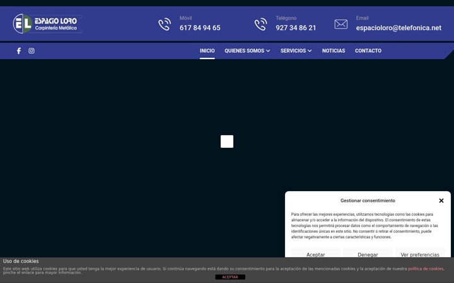Open the Instagram profile icon
The image size is (454, 283).
(32, 51)
